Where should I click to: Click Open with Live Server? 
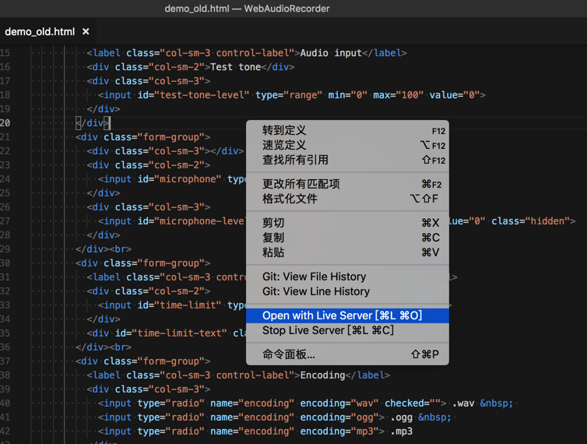coord(343,316)
